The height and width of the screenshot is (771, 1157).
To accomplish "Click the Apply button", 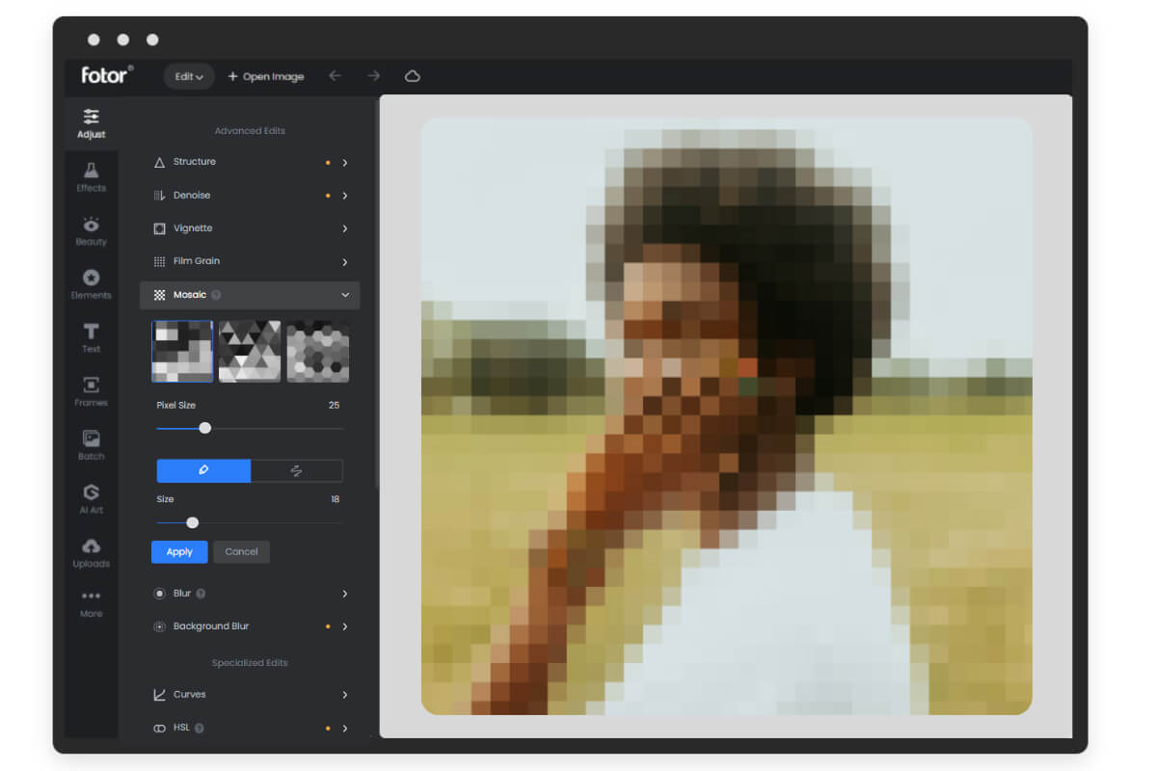I will coord(179,552).
